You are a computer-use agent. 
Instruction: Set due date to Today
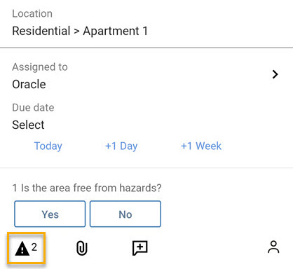coord(48,146)
